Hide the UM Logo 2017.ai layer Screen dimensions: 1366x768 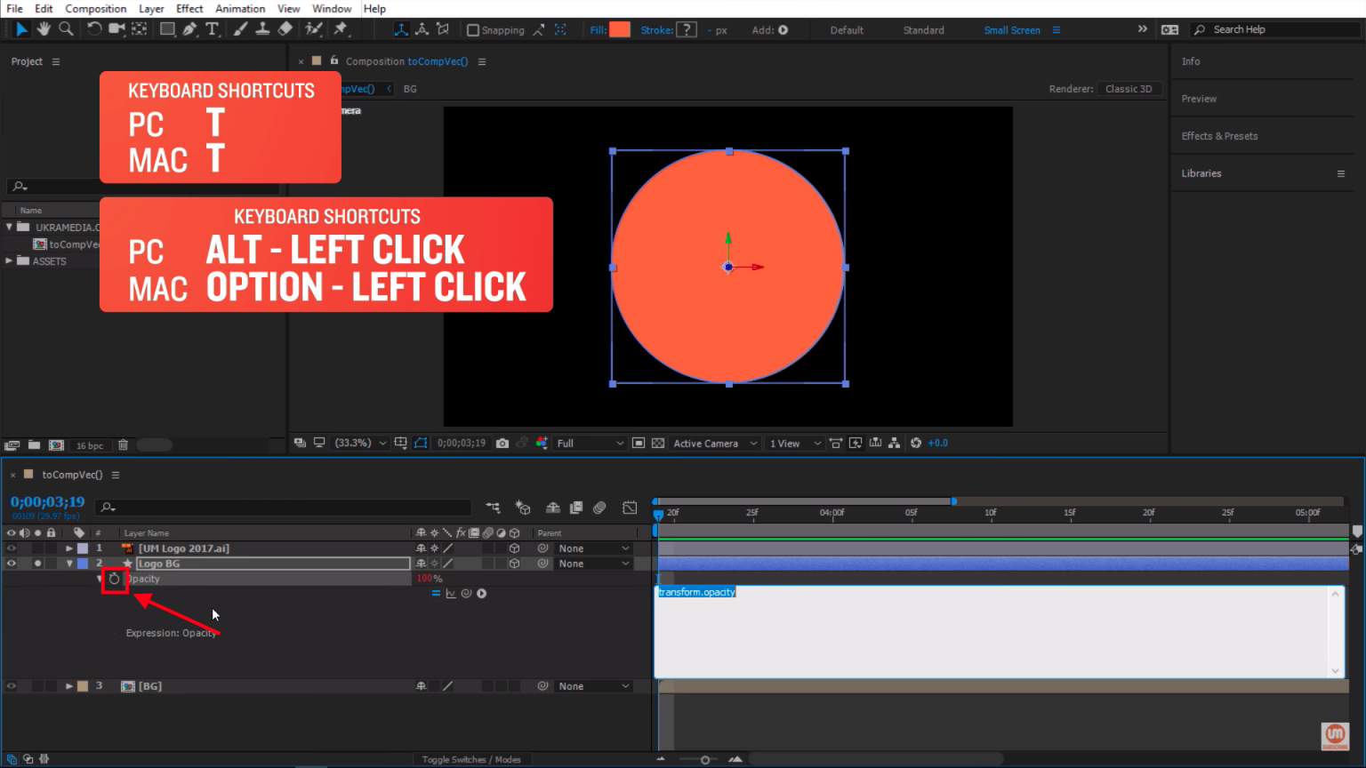click(x=12, y=548)
